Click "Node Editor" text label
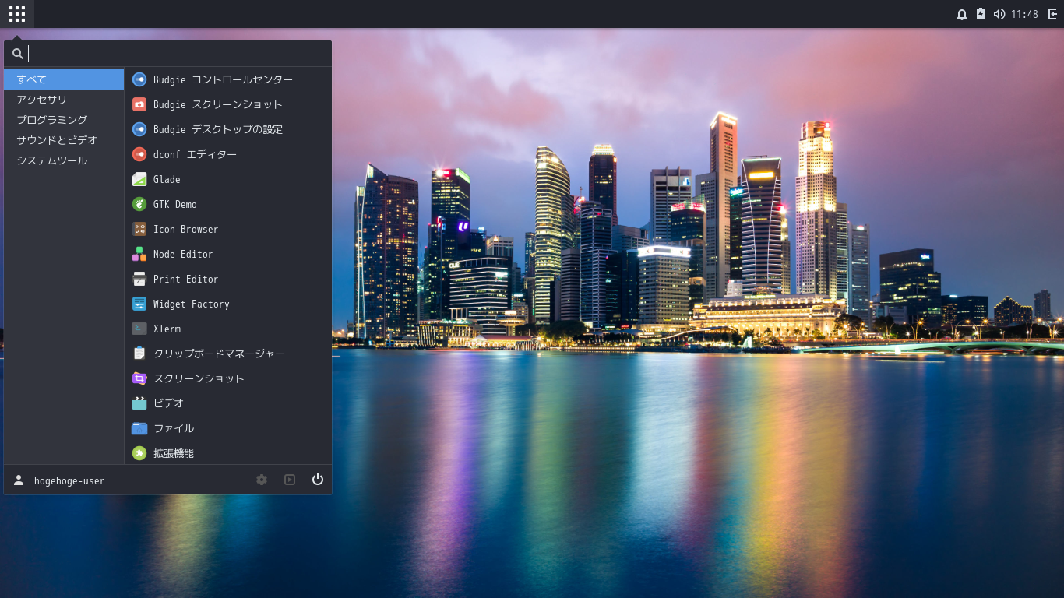 [183, 254]
